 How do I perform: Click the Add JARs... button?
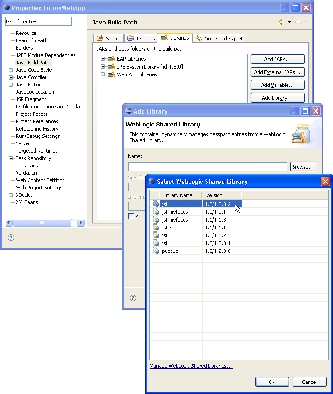point(277,59)
